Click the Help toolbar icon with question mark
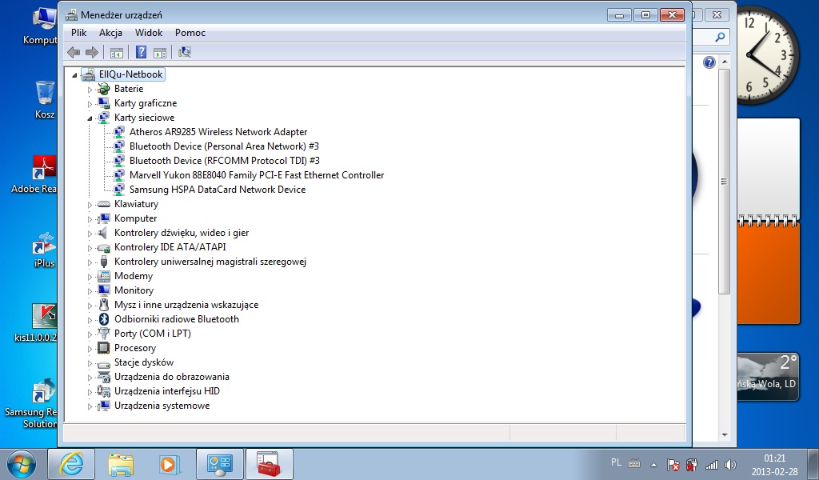Screen dimensions: 819x480 [141, 52]
